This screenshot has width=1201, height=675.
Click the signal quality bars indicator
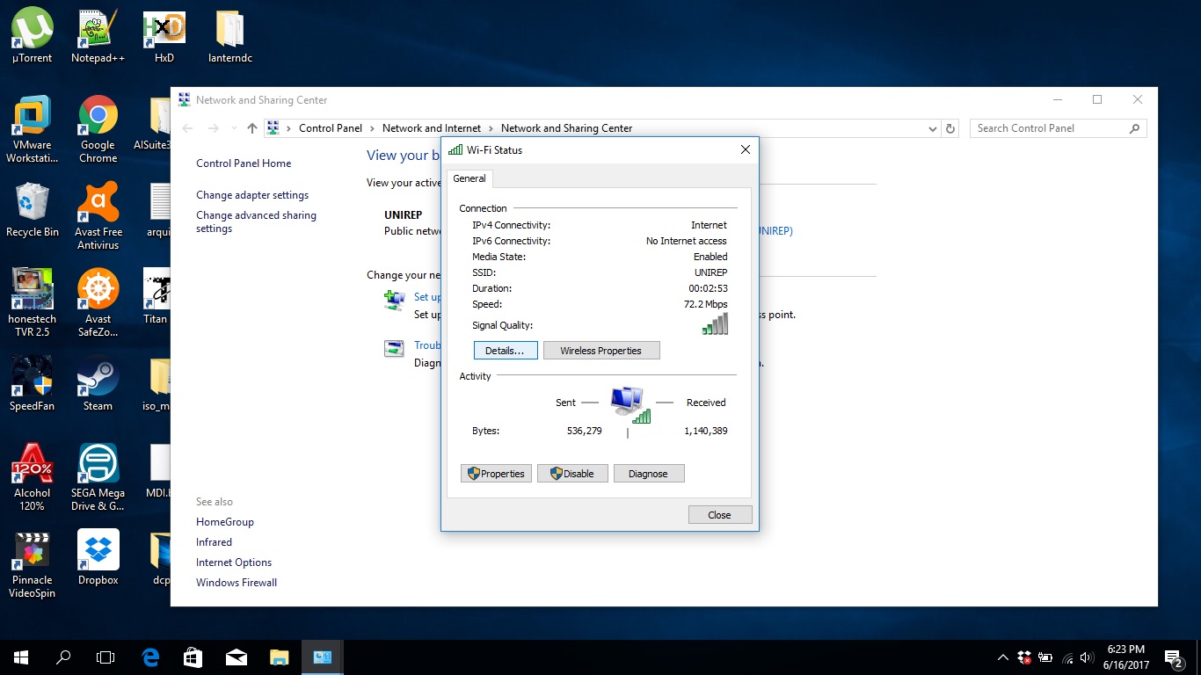715,324
